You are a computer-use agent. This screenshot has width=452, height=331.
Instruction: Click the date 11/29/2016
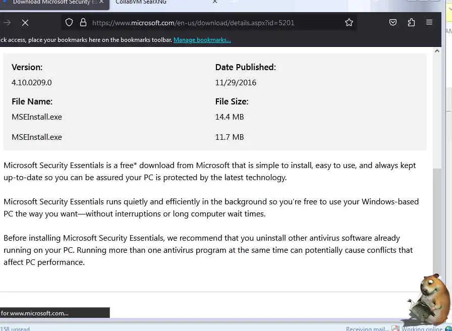pos(236,83)
